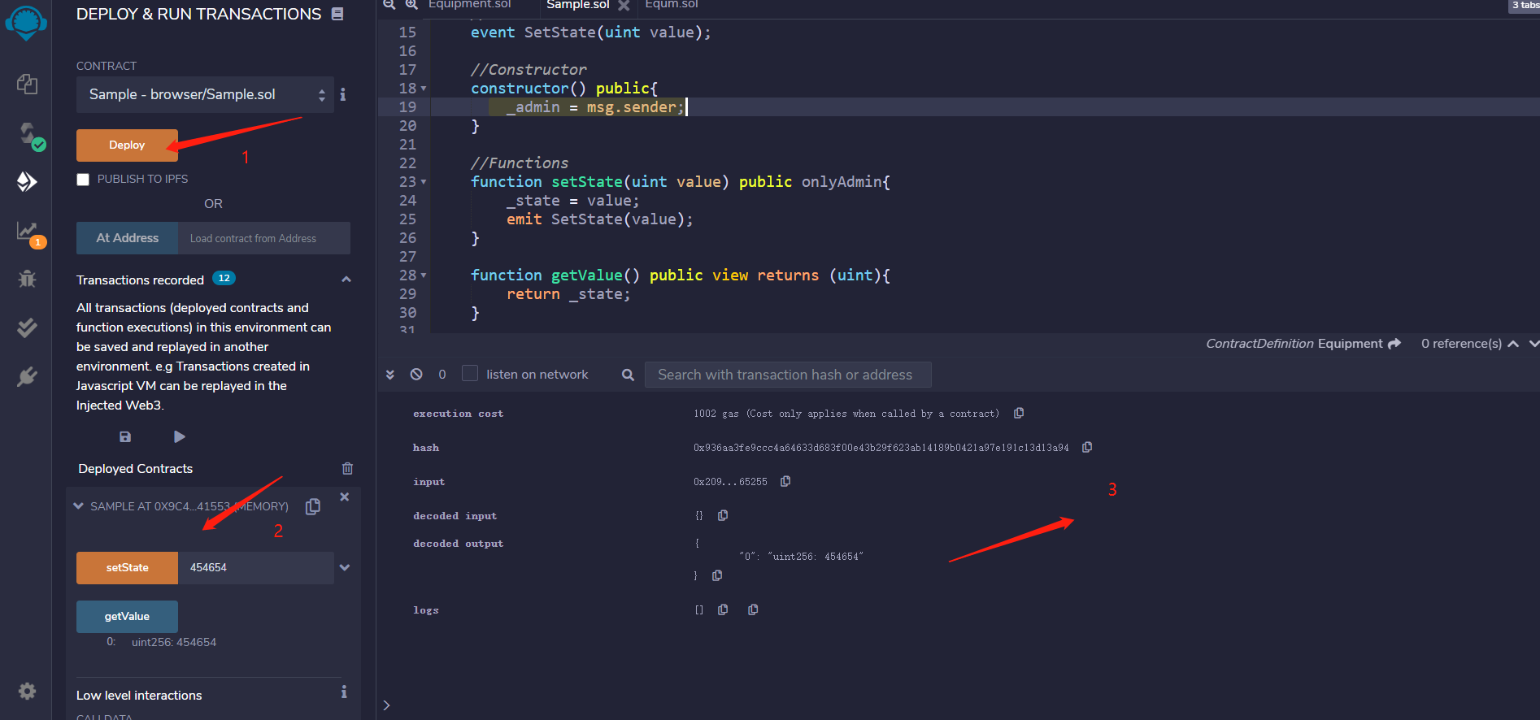Focus Load contract from Address field
Screen dimensions: 1540x720
(x=264, y=238)
